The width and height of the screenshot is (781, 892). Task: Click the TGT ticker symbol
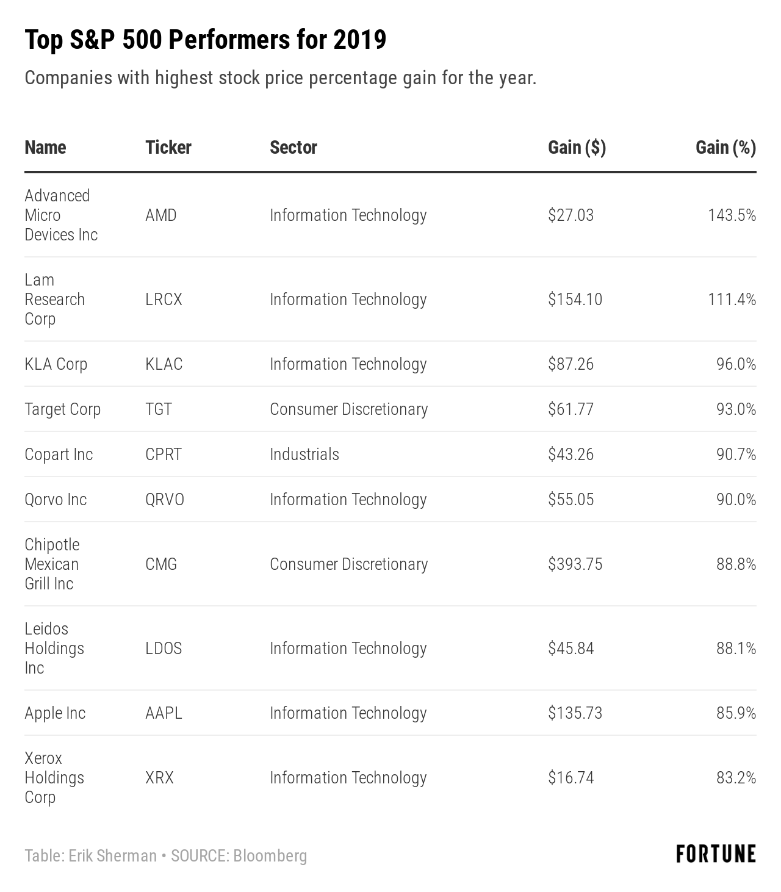tap(159, 409)
